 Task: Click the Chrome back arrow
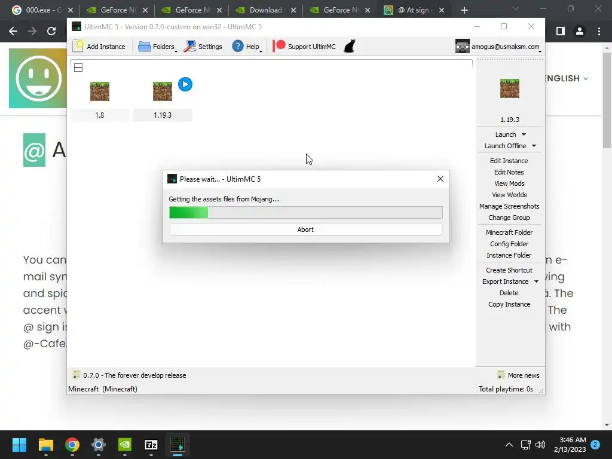(x=13, y=31)
